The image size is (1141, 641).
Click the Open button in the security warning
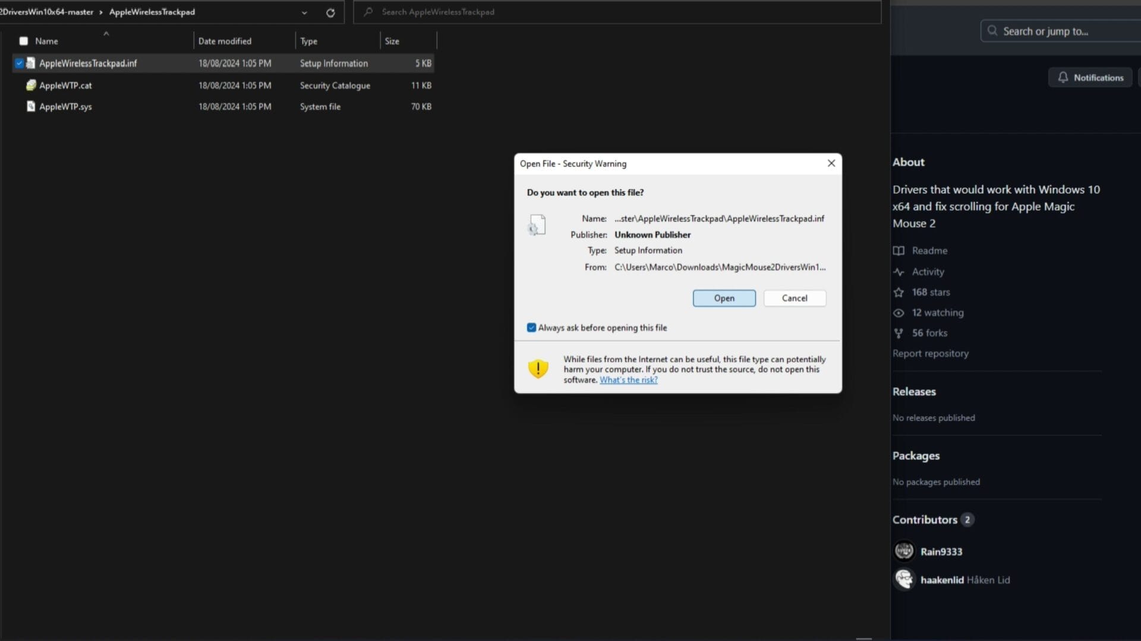click(x=724, y=298)
